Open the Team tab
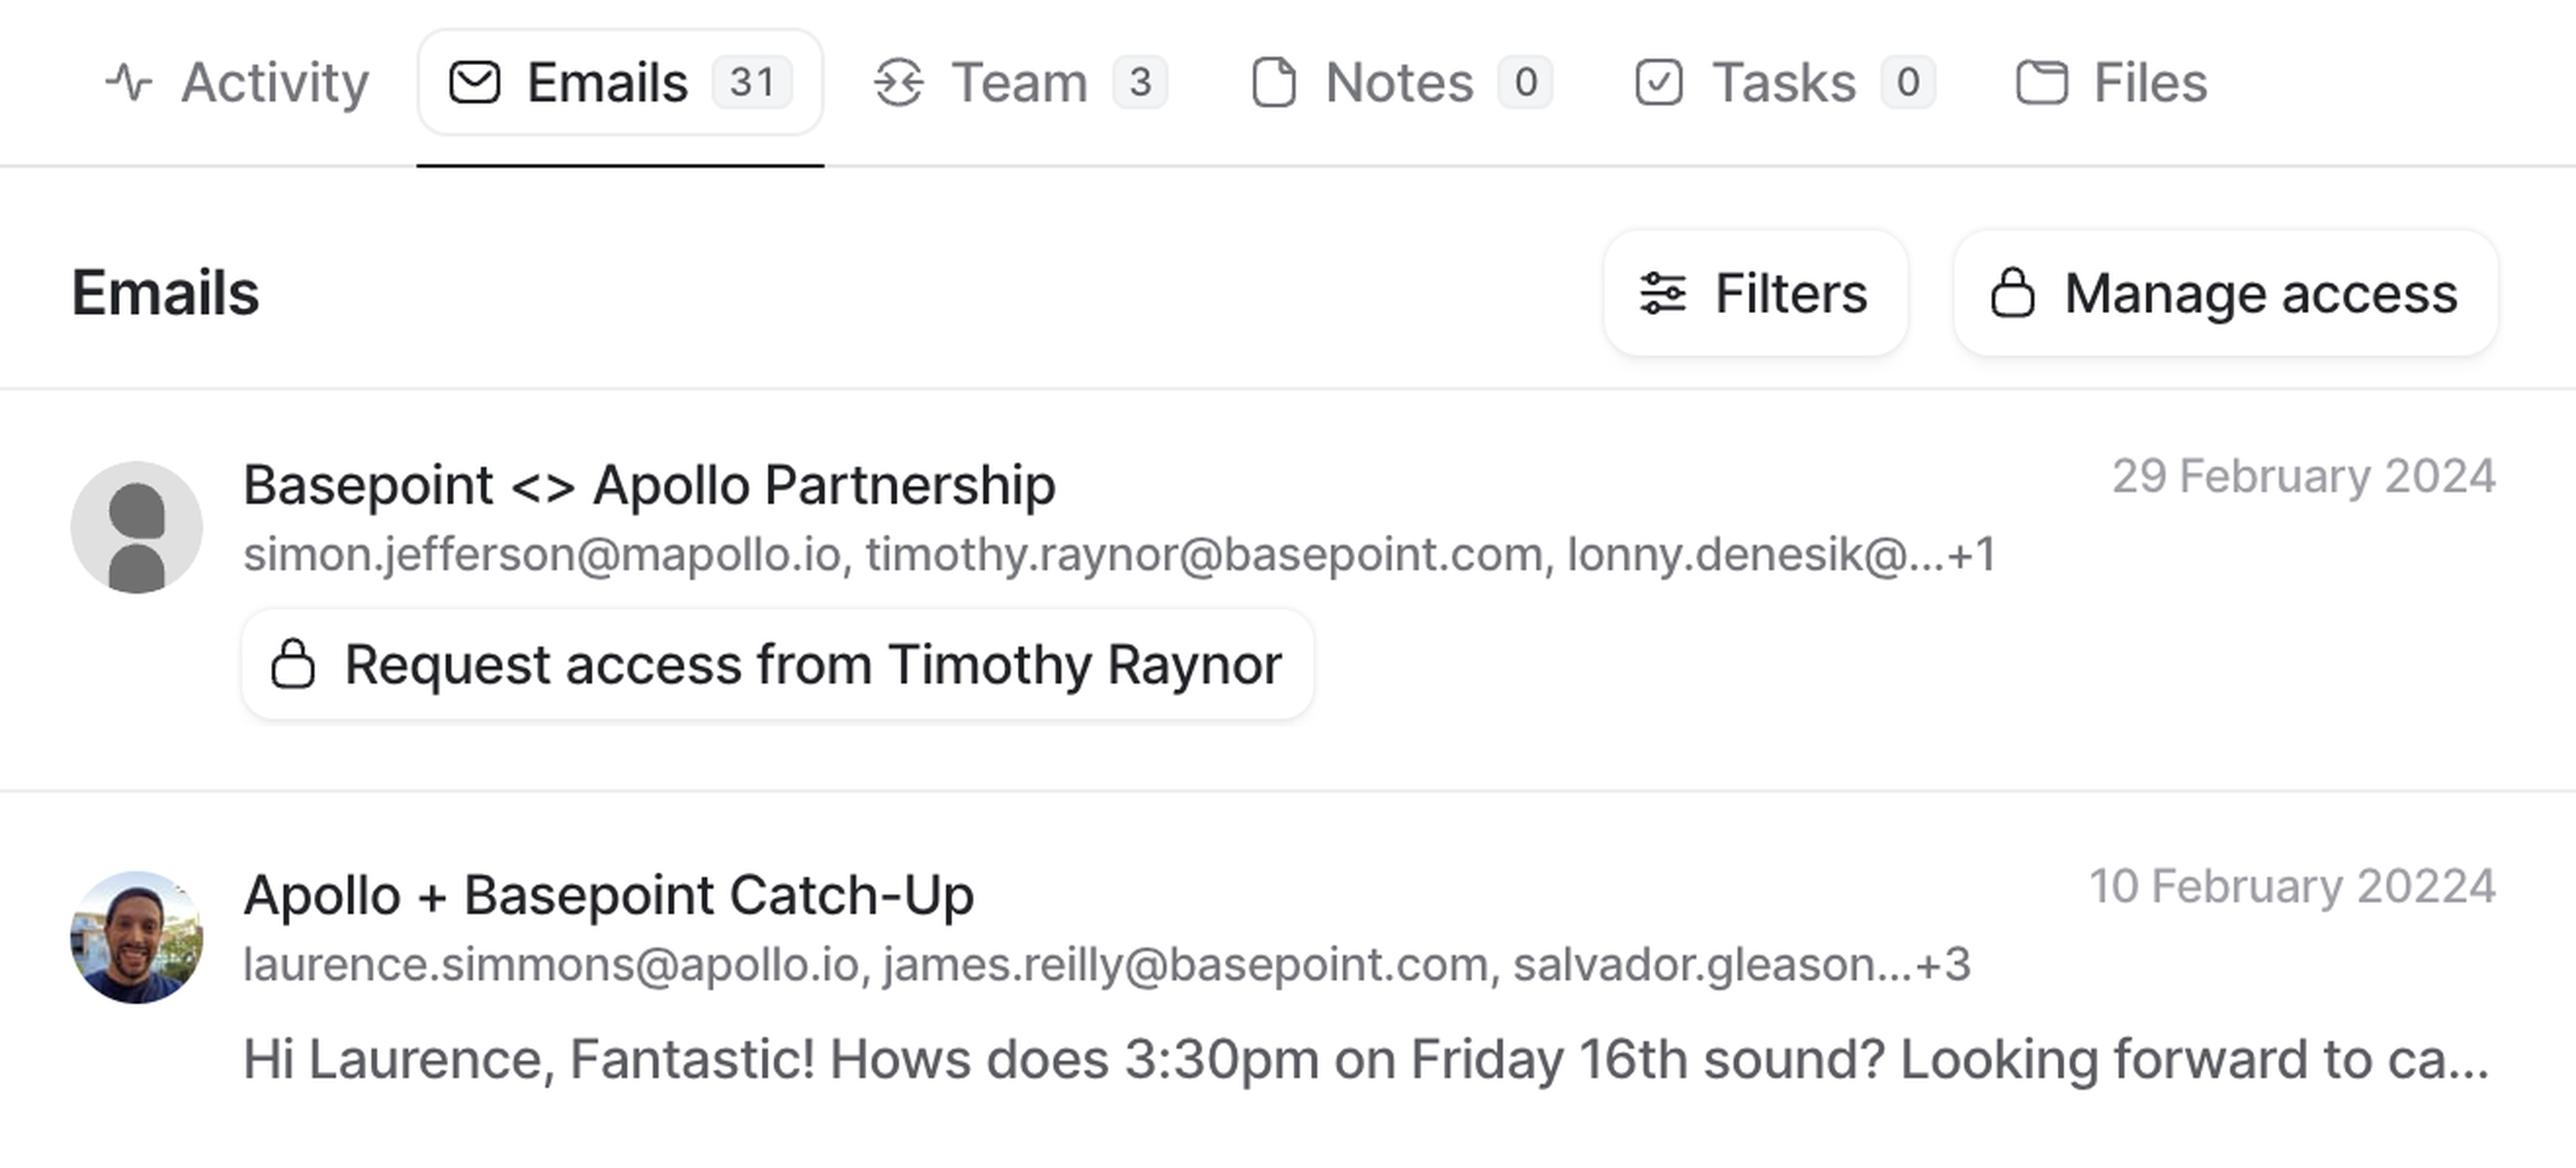Screen dimensions: 2576x1168 click(1020, 82)
